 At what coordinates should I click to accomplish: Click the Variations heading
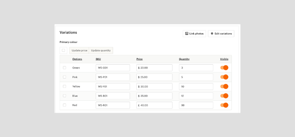(x=68, y=32)
